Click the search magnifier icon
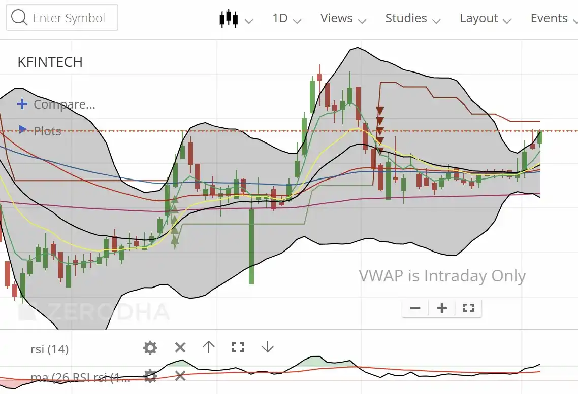578x394 pixels. (19, 17)
